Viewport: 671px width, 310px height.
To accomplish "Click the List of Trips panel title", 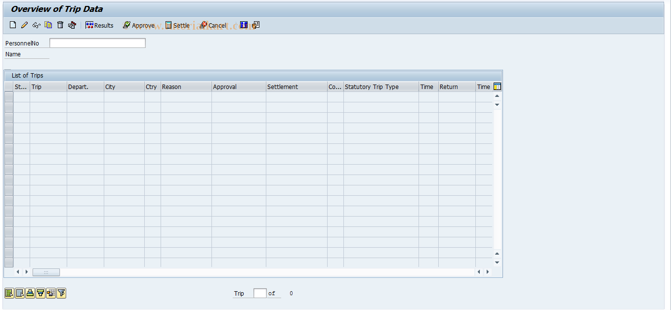I will click(28, 76).
